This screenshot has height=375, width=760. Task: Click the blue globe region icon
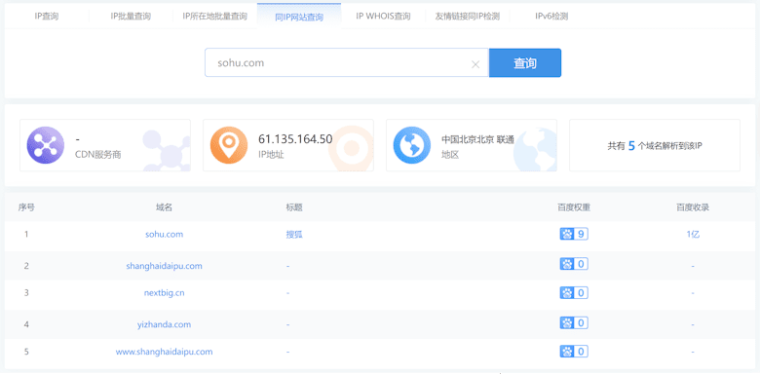coord(412,145)
